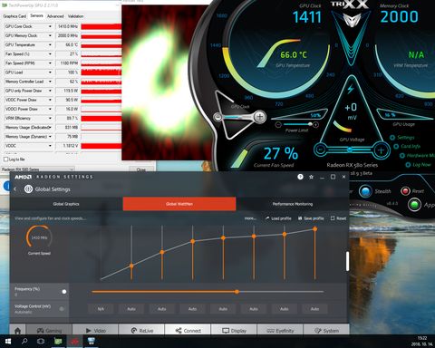Open the Radeon RX 580 Series card selector

37,169
